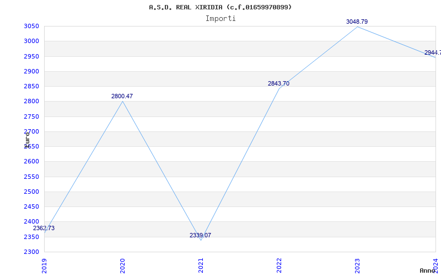Image resolution: width=441 pixels, height=276 pixels.
Task: Select the 2362.73 data label
Action: [x=44, y=228]
